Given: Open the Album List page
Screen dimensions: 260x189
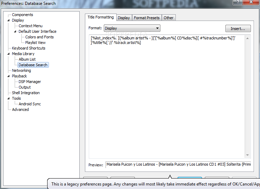Looking at the screenshot, I should 27,59.
